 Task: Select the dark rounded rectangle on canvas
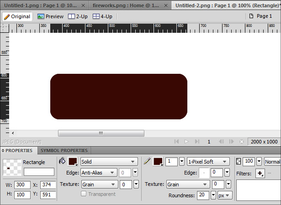click(119, 97)
